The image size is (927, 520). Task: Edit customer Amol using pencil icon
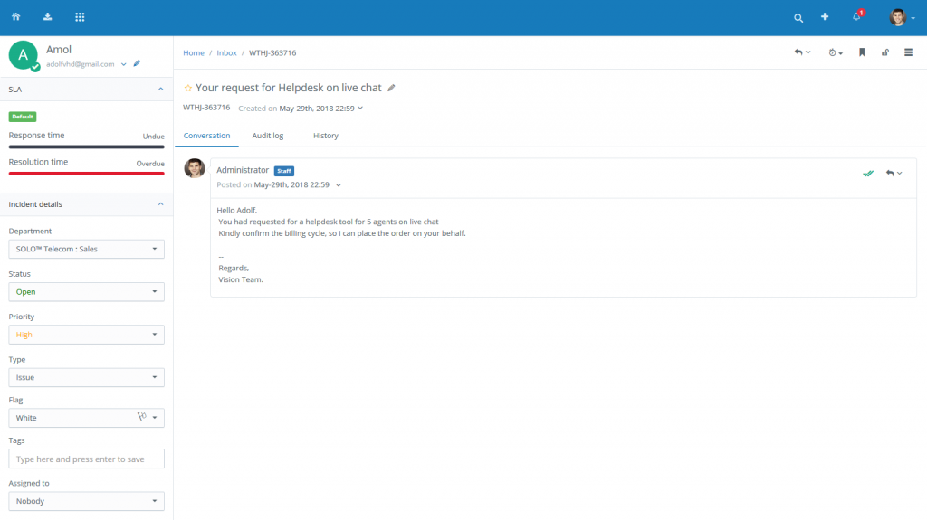pos(138,63)
